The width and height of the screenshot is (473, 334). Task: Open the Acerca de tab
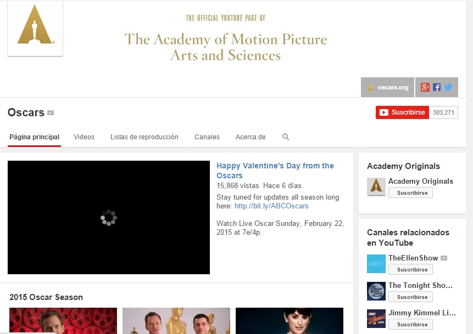pyautogui.click(x=251, y=137)
